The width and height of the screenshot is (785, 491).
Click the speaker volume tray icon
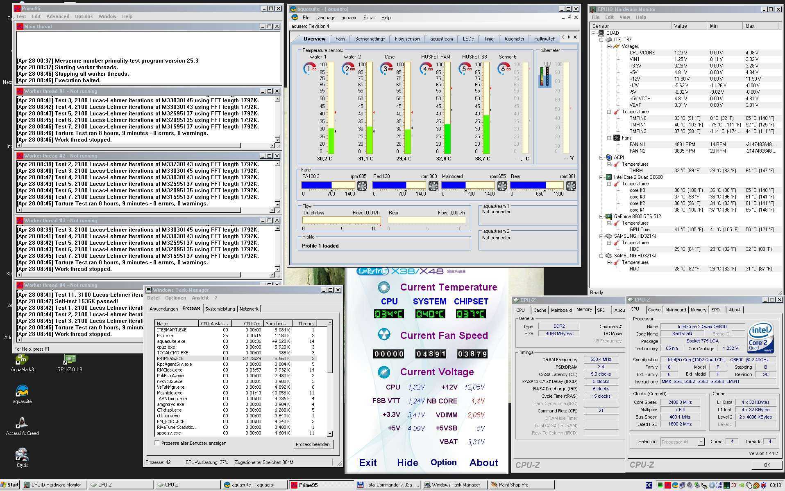pos(690,485)
